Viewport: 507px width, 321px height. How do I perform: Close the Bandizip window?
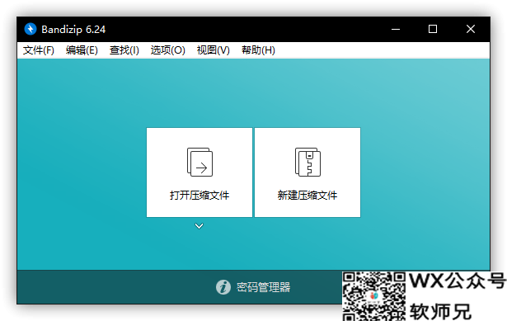coord(471,29)
